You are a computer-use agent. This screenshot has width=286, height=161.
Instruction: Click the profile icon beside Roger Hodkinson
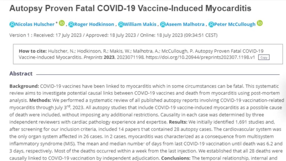[71, 24]
